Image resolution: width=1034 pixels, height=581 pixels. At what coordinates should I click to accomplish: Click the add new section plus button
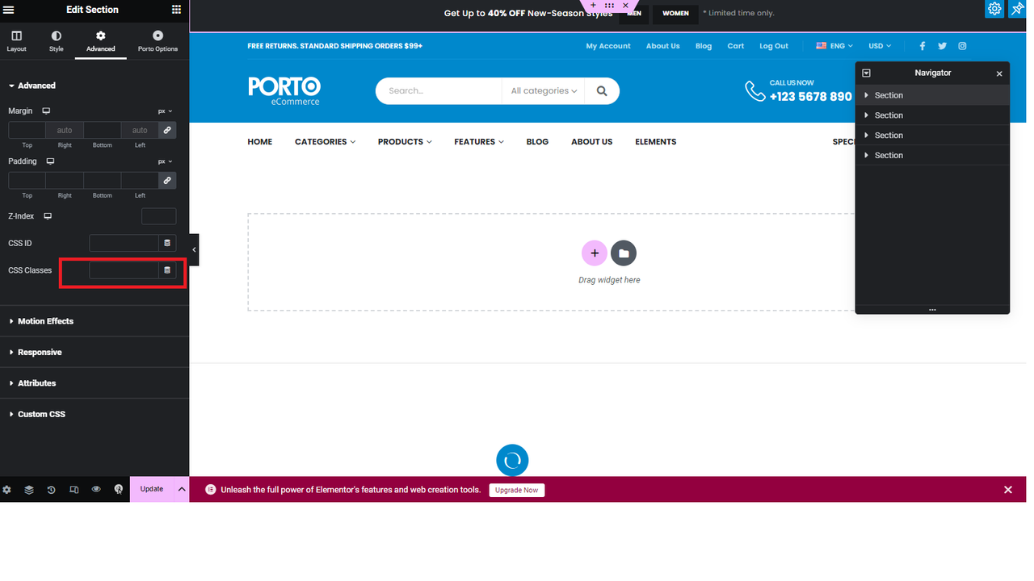(595, 253)
